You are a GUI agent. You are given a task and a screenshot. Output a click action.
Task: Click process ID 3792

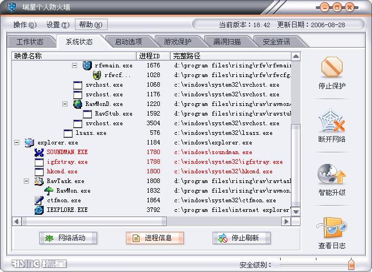pyautogui.click(x=153, y=210)
